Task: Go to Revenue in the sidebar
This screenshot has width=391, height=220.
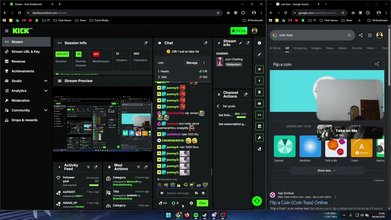Action: [x=26, y=61]
